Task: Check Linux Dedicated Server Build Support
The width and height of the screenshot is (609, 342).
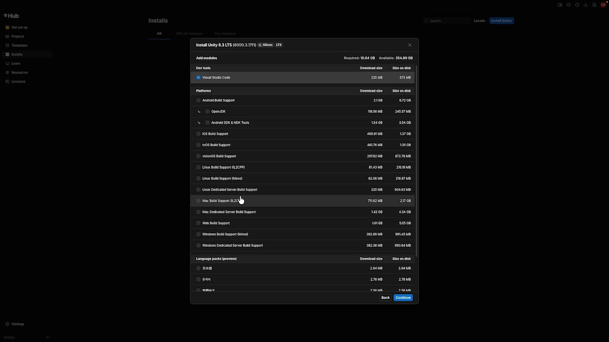Action: tap(199, 190)
